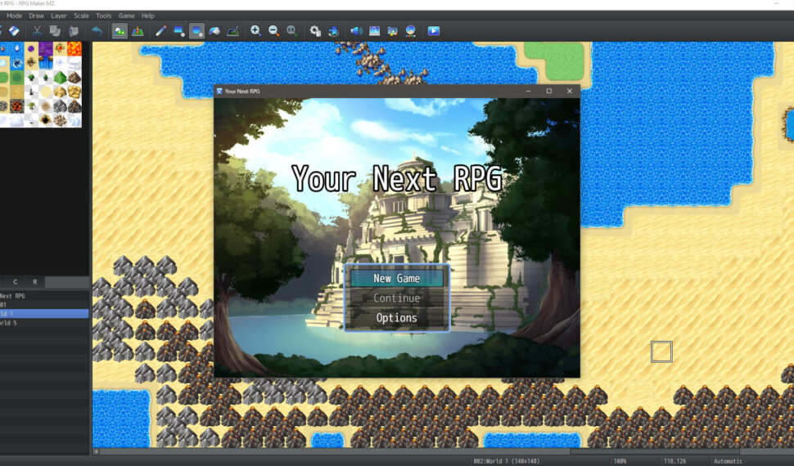Screen dimensions: 794x466
Task: Launch Playtest with the play icon
Action: [x=433, y=31]
